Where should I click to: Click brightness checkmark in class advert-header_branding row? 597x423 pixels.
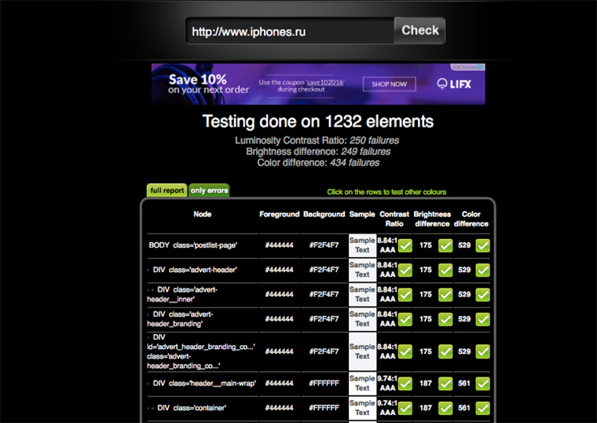pyautogui.click(x=445, y=319)
